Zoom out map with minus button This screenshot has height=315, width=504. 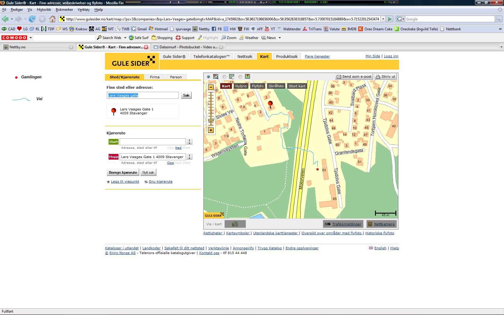[211, 87]
